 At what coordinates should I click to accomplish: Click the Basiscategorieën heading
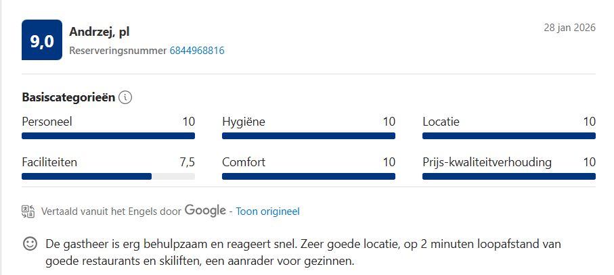coord(68,97)
